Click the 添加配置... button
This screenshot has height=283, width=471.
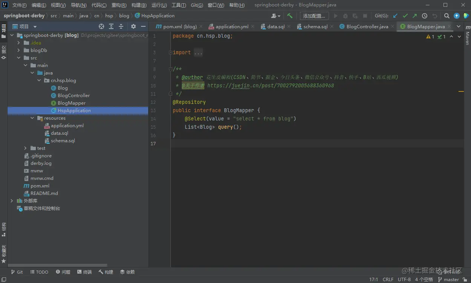[314, 16]
